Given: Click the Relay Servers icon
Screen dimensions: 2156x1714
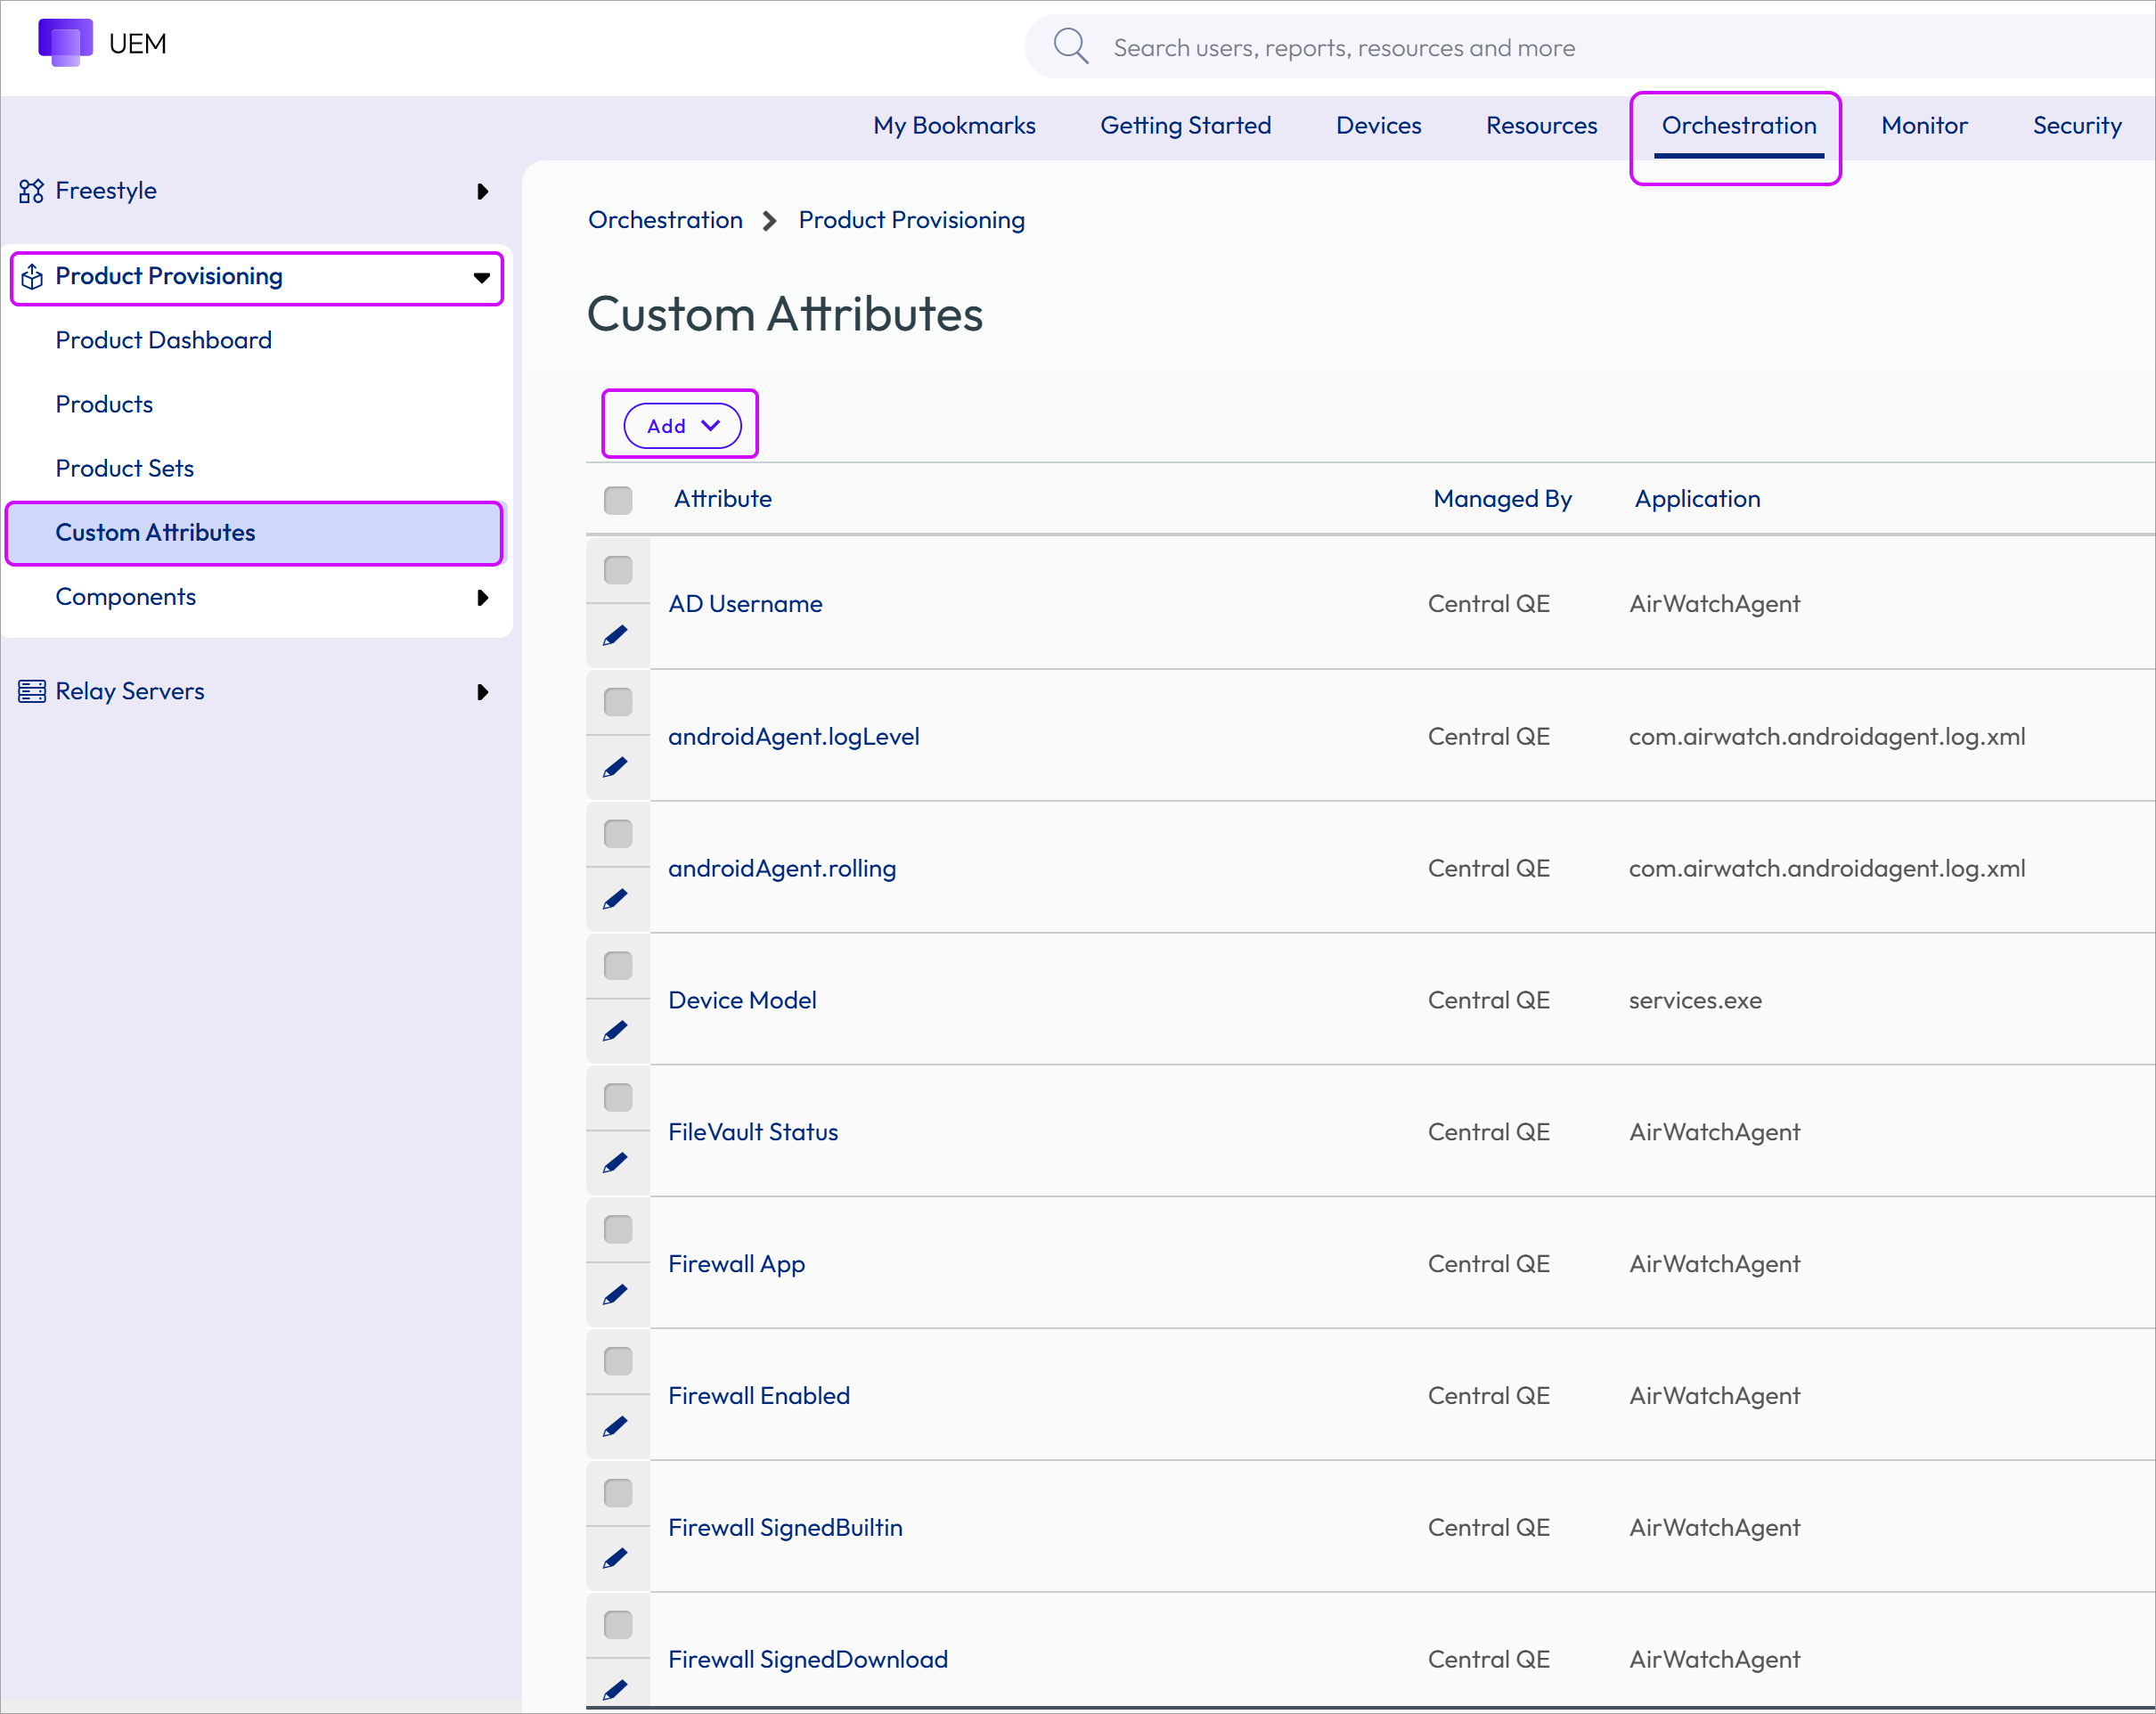Looking at the screenshot, I should click(31, 691).
